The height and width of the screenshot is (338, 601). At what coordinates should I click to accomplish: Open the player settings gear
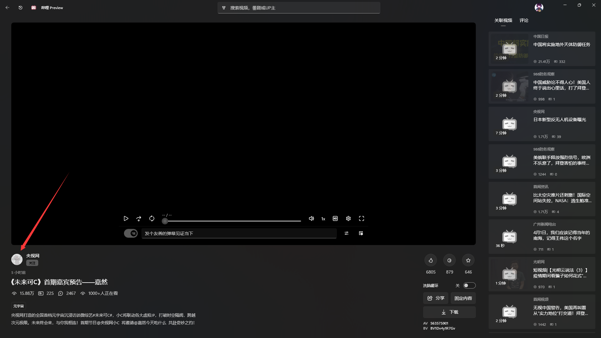coord(348,218)
